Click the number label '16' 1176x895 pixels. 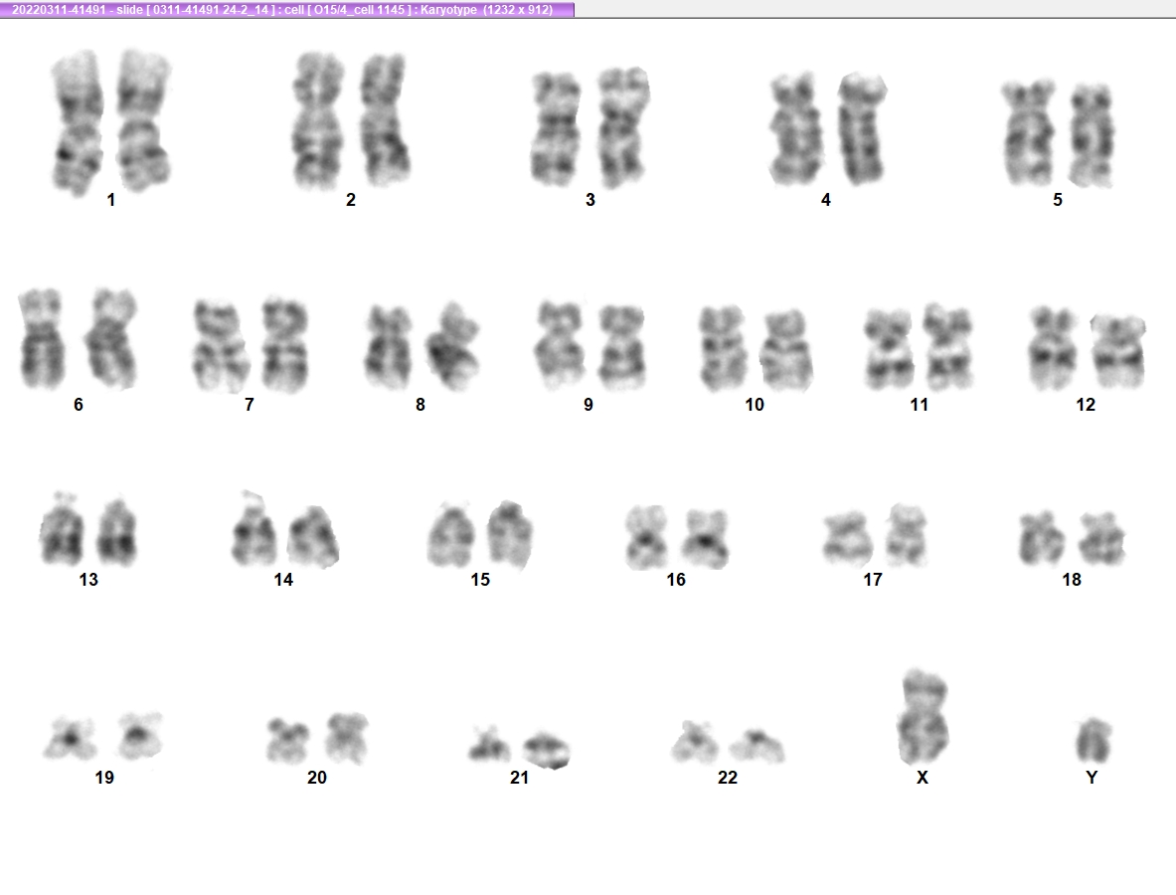pos(676,579)
